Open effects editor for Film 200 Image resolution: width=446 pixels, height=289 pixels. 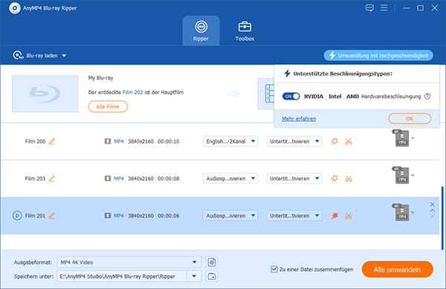[x=334, y=141]
